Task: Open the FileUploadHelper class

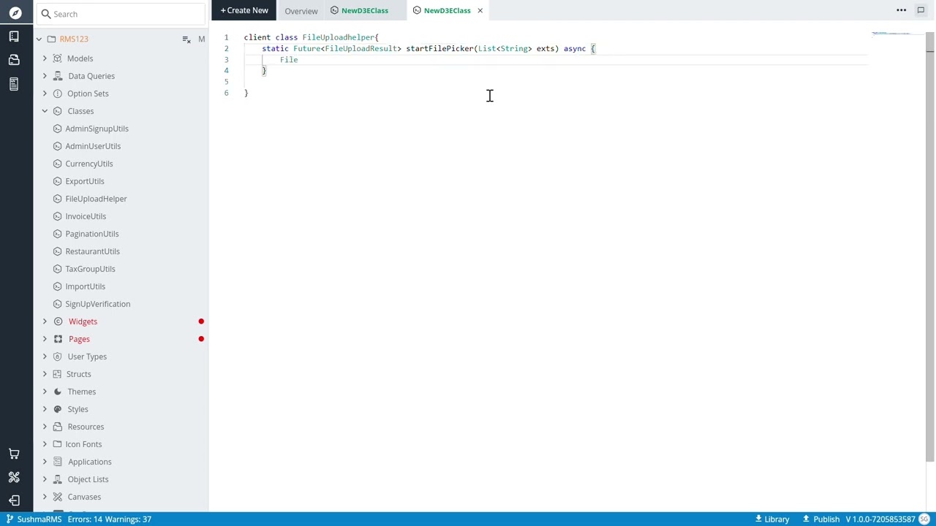Action: [96, 199]
